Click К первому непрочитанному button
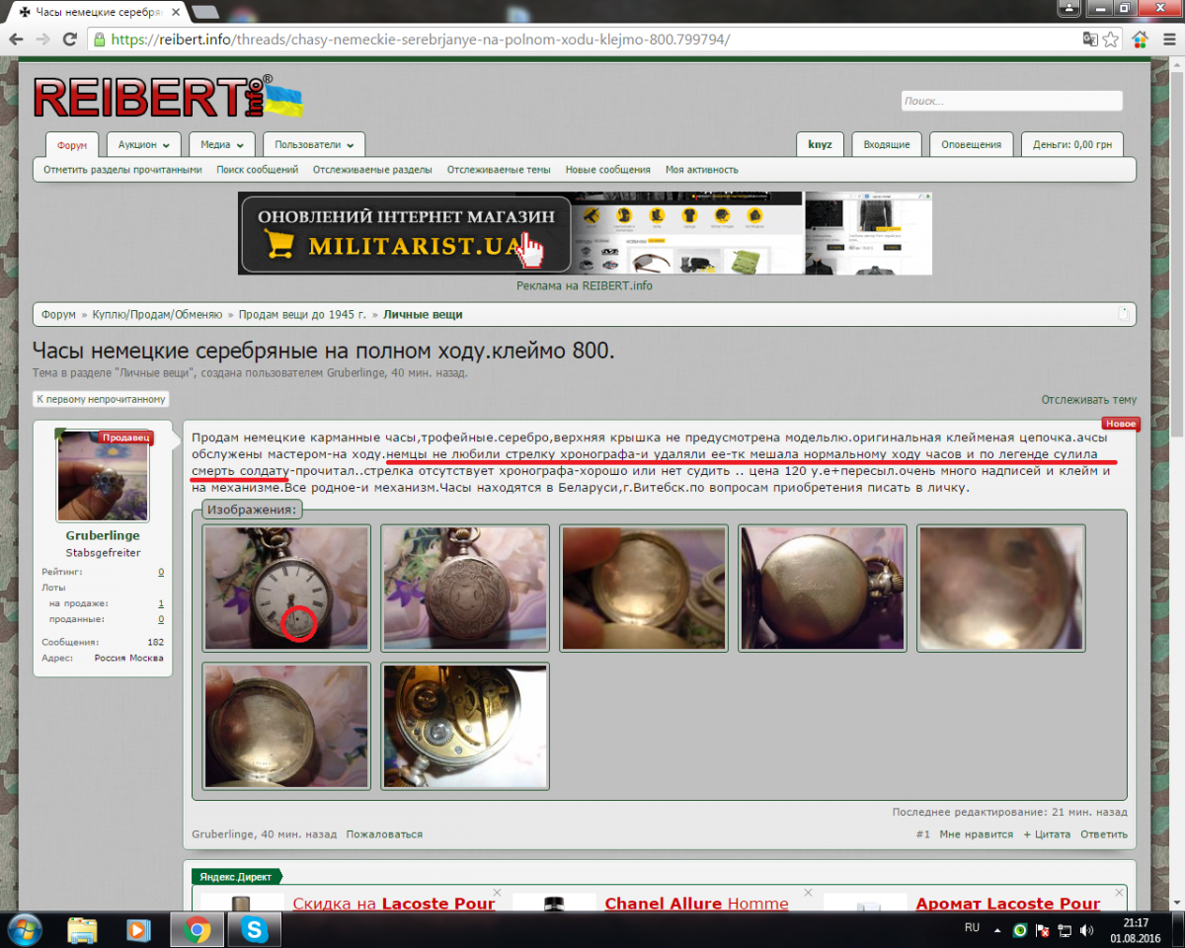The image size is (1185, 948). click(101, 400)
